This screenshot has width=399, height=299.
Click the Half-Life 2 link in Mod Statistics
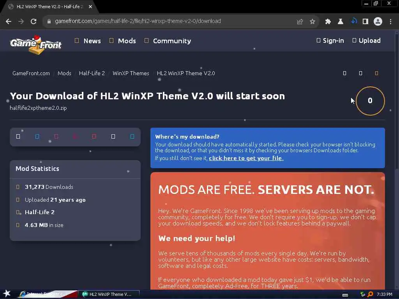coord(40,212)
